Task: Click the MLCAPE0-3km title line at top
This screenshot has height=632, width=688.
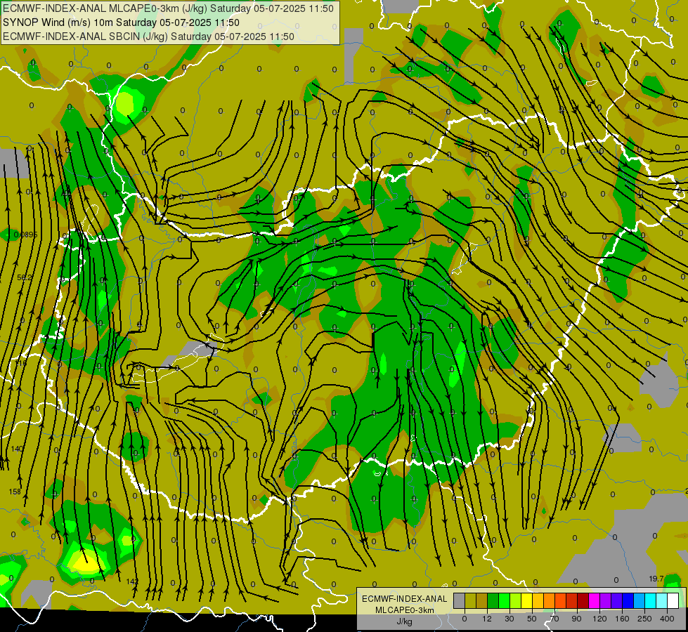Action: 168,8
